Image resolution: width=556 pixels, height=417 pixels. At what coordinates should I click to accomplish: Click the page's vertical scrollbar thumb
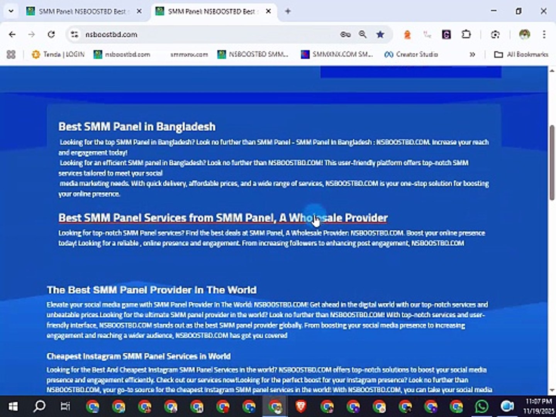coord(552,163)
